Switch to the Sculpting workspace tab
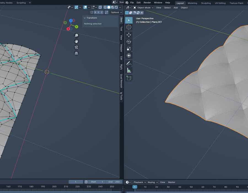This screenshot has height=193, width=248. click(x=206, y=3)
